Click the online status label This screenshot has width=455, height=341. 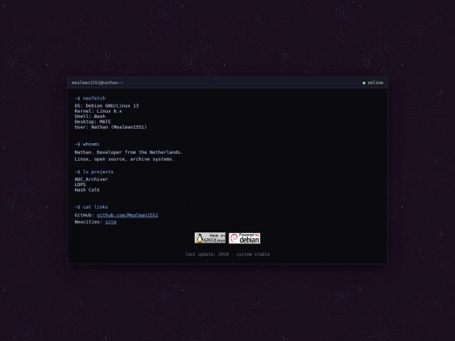coord(375,83)
